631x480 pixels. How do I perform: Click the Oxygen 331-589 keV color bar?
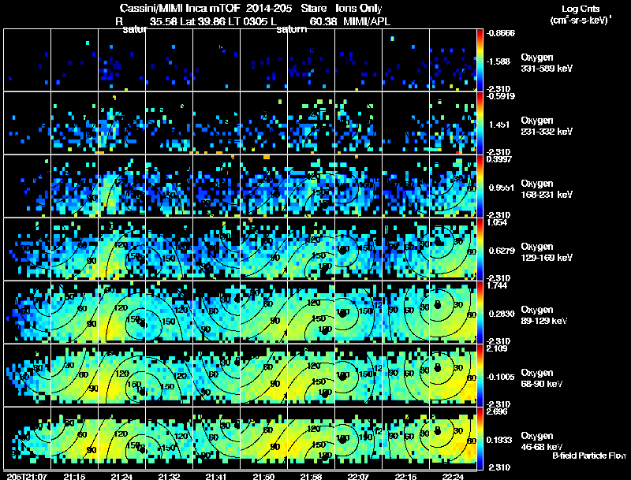(x=480, y=60)
